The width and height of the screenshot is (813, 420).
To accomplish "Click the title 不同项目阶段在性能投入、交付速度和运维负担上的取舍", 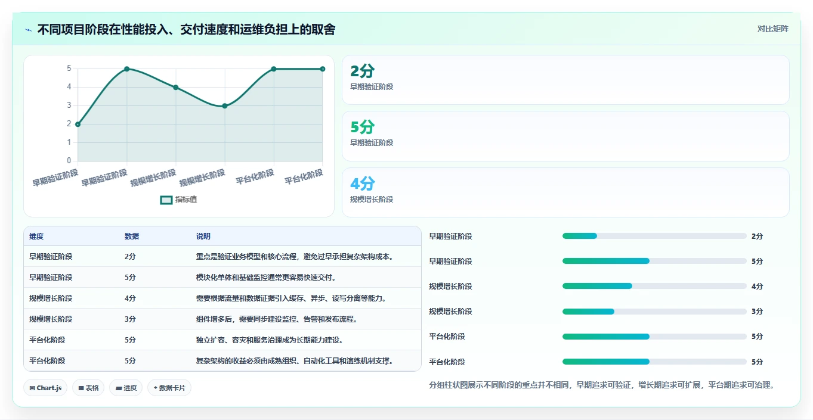I will click(186, 29).
